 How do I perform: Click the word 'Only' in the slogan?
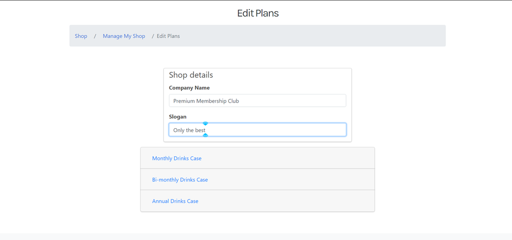tap(179, 130)
